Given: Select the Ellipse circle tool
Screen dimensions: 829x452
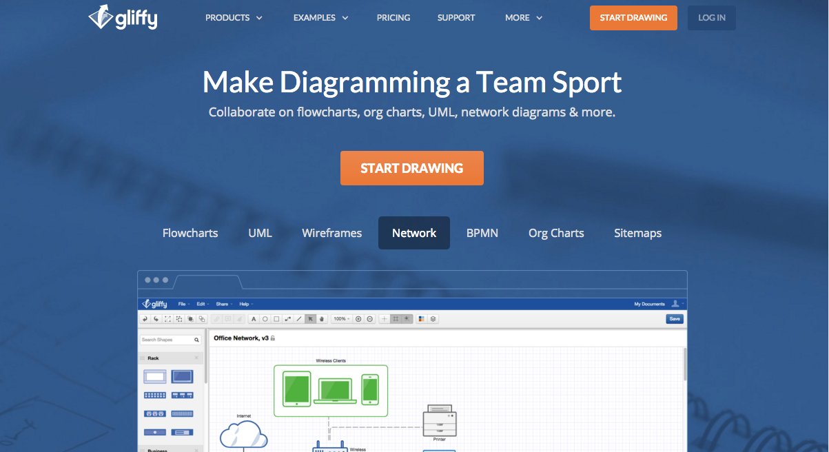Looking at the screenshot, I should [265, 319].
